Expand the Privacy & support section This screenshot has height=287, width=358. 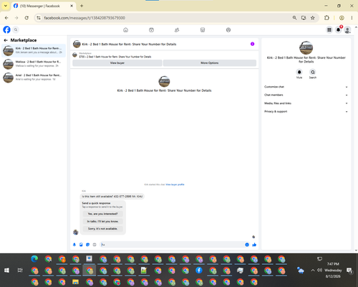[306, 111]
